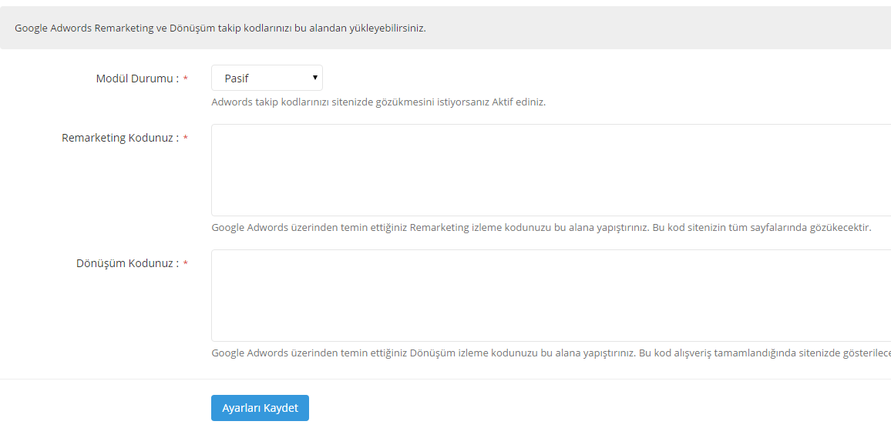Click the red asterisk beside Dönüşüm Kodunuz
The image size is (891, 438).
(x=186, y=264)
